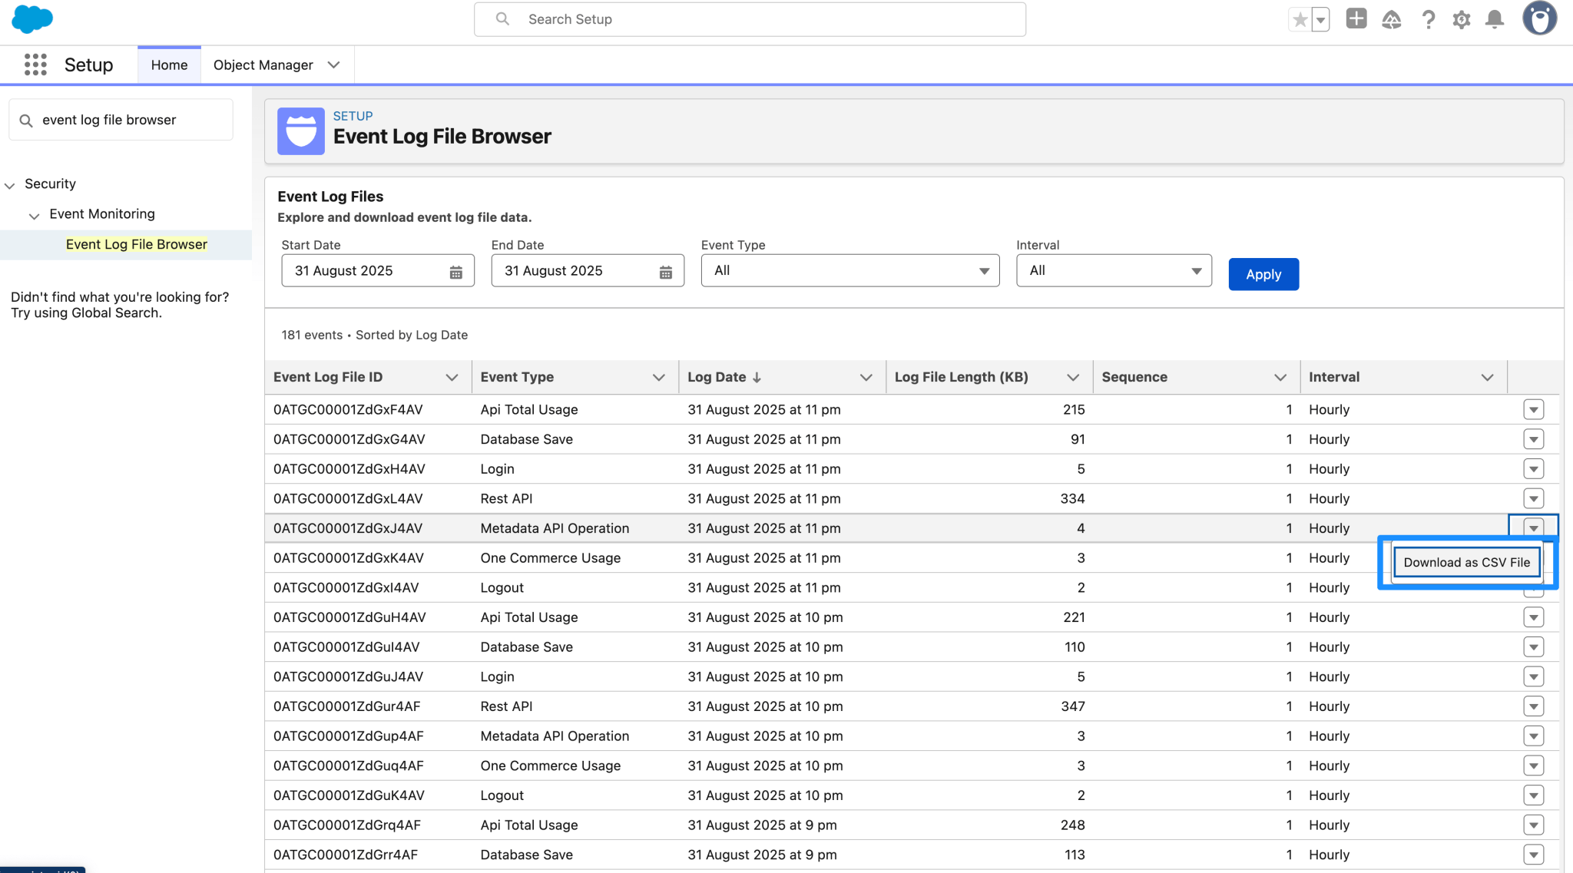
Task: Click Download as CSV File
Action: pyautogui.click(x=1466, y=562)
